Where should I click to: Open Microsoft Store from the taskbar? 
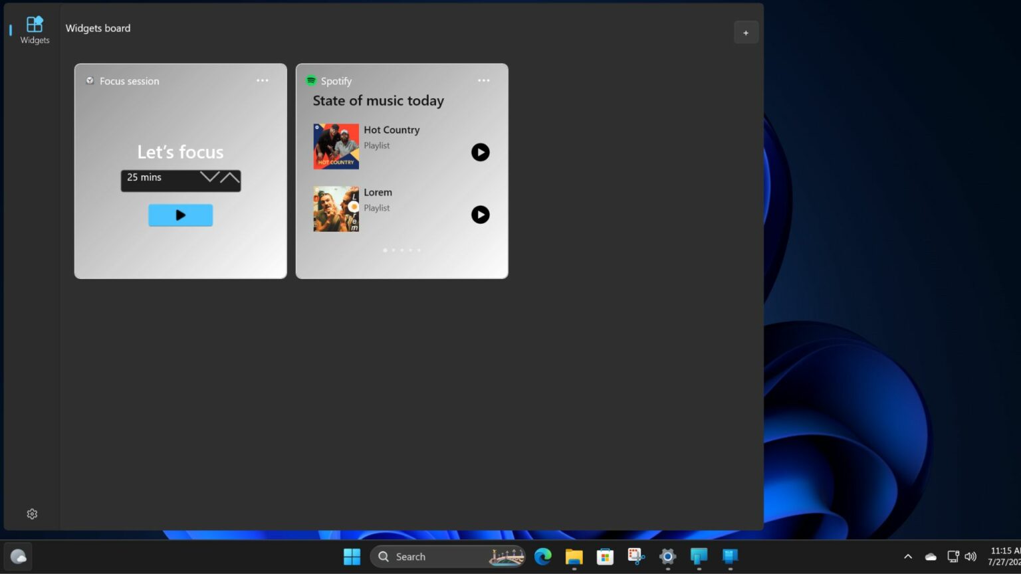(x=604, y=556)
